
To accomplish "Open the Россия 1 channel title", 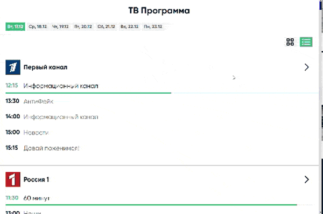I will click(x=36, y=180).
